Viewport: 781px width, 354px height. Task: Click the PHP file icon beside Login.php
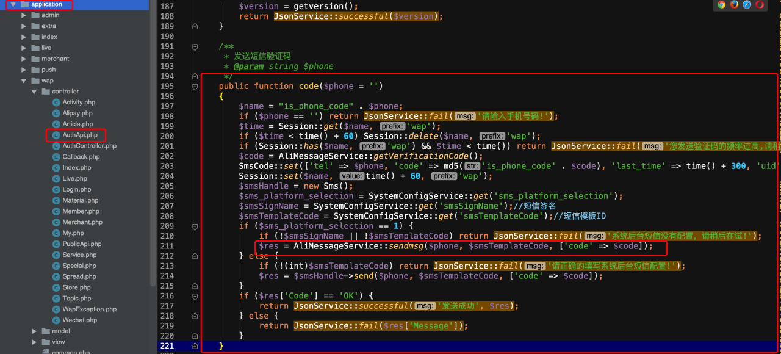click(56, 190)
